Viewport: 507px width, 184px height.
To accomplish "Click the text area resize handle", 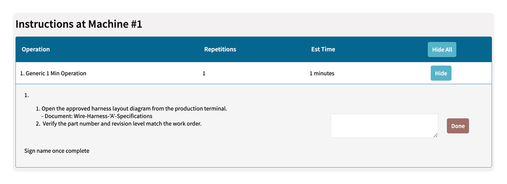I will pos(436,135).
